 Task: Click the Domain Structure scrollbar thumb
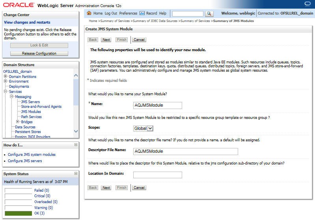pyautogui.click(x=76, y=92)
